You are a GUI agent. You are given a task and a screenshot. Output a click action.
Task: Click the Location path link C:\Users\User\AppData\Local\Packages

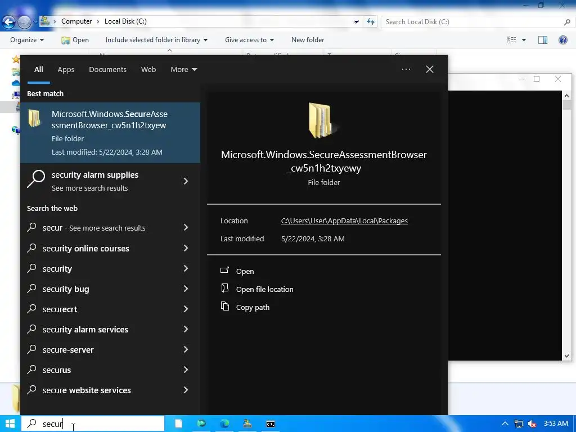tap(344, 220)
